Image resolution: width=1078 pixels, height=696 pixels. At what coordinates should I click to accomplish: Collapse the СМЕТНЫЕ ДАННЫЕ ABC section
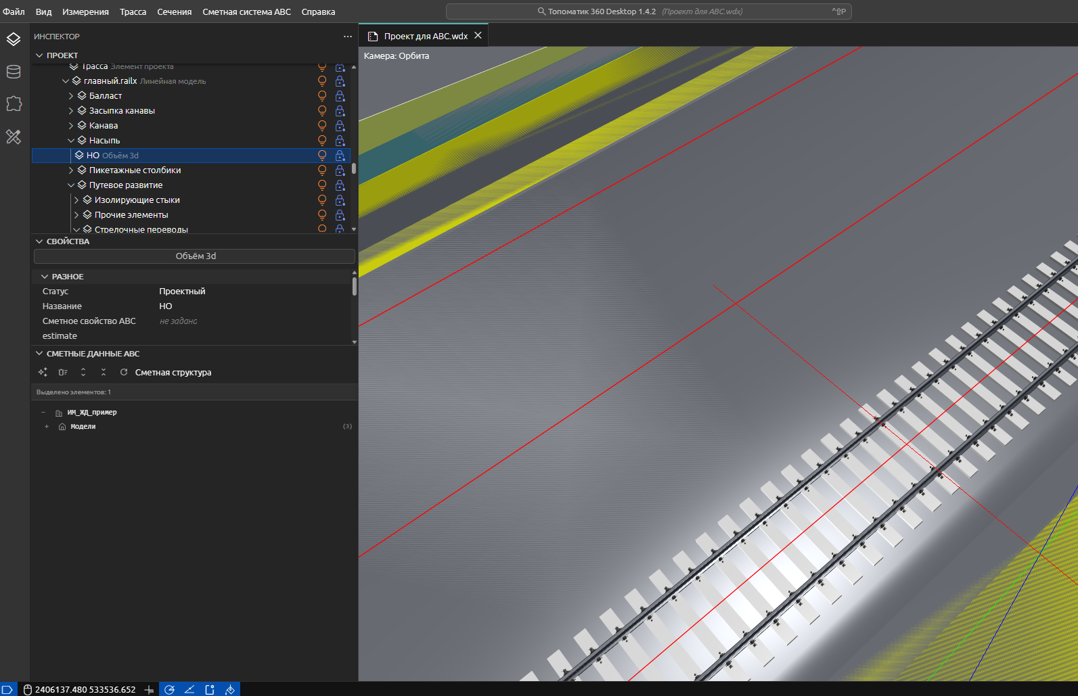[x=39, y=354]
